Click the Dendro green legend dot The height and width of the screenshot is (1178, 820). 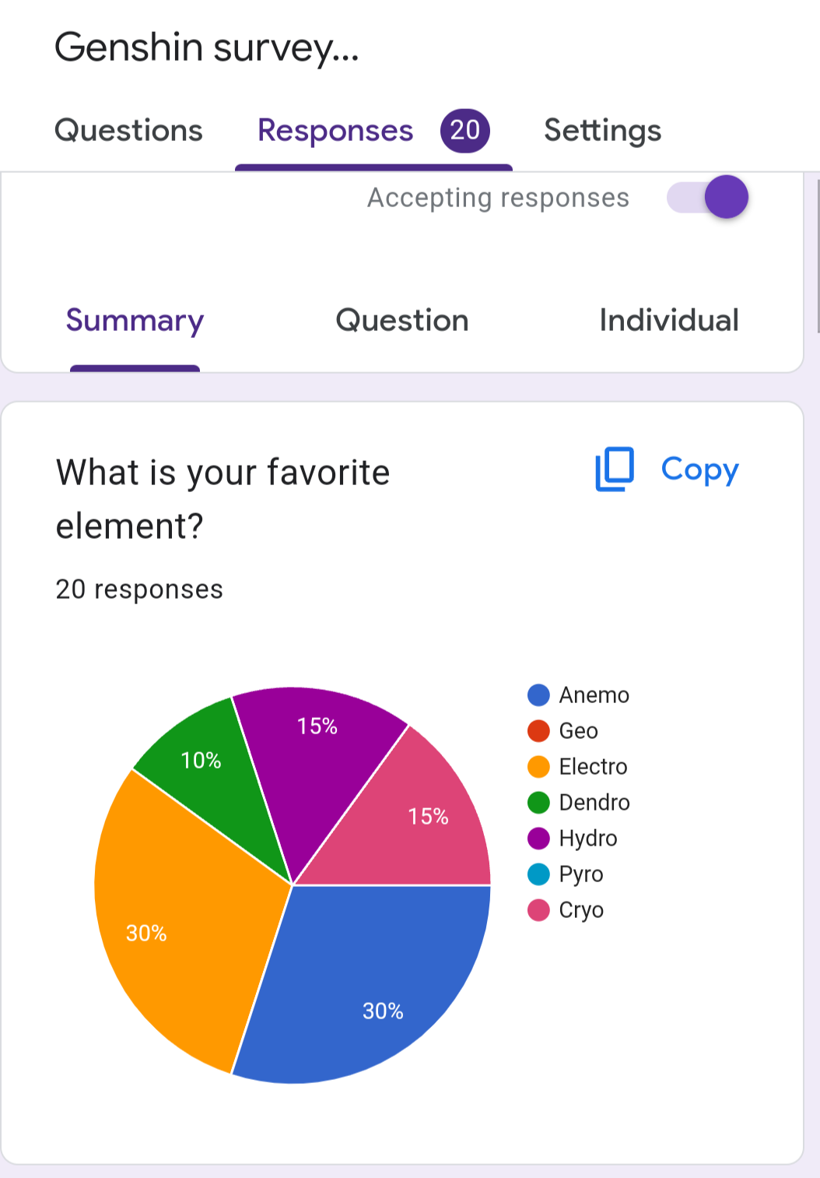(538, 802)
